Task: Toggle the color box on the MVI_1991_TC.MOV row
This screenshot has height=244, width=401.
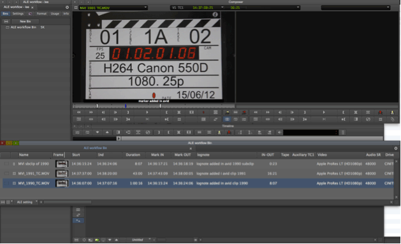Action: pos(6,173)
